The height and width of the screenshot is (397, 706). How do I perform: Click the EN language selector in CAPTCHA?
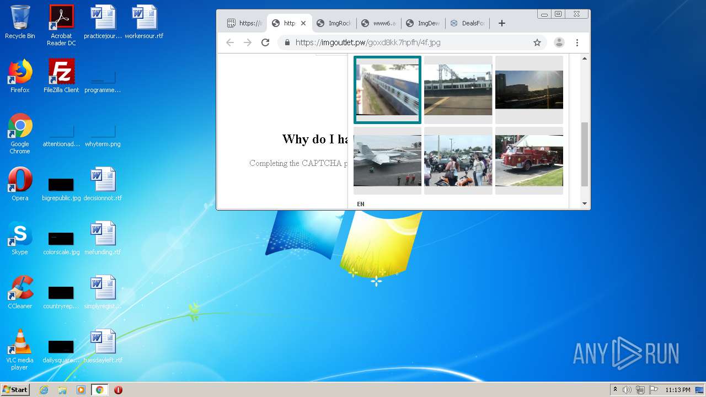click(361, 204)
